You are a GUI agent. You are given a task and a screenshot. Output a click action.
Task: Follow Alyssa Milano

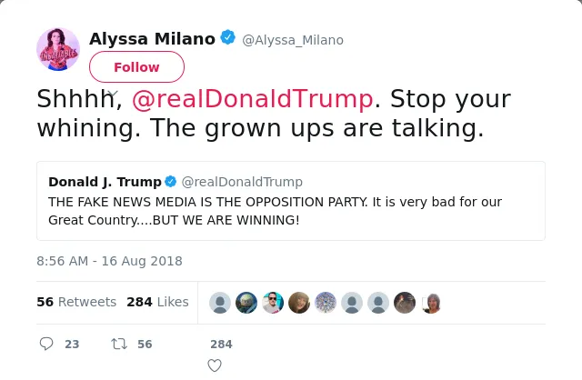coord(136,66)
